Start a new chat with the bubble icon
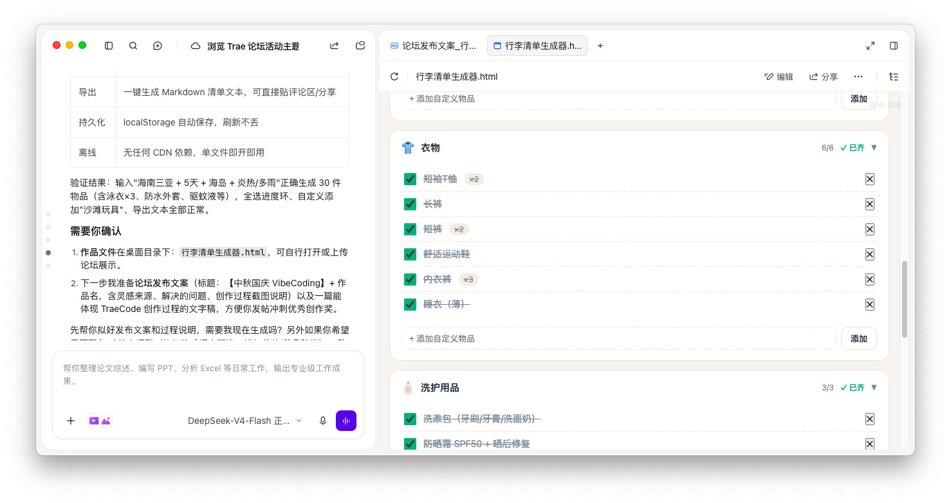The width and height of the screenshot is (951, 503). click(x=158, y=46)
